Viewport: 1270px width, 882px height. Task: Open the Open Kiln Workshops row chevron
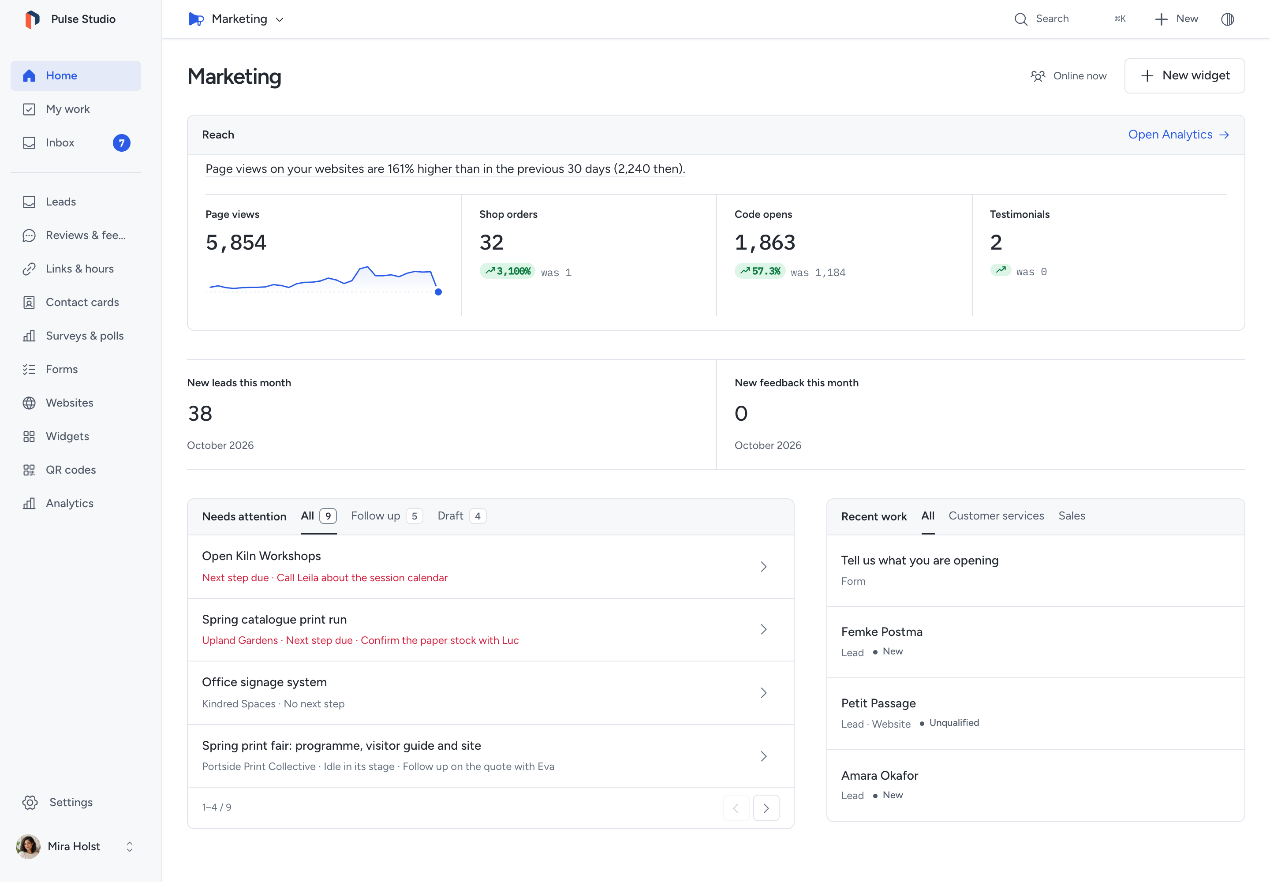click(764, 567)
